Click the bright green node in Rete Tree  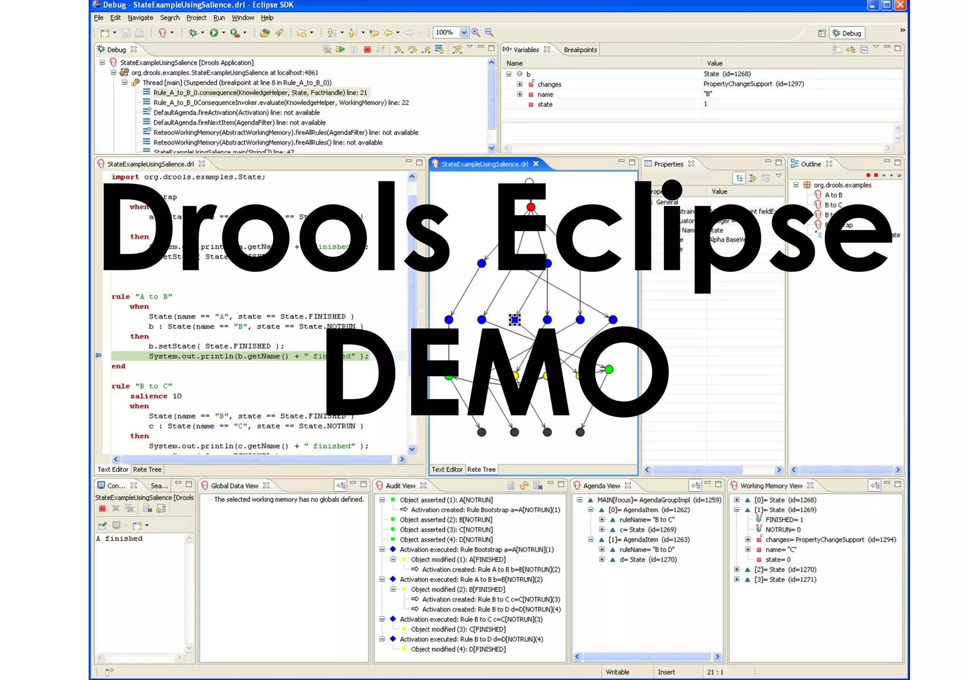[609, 369]
